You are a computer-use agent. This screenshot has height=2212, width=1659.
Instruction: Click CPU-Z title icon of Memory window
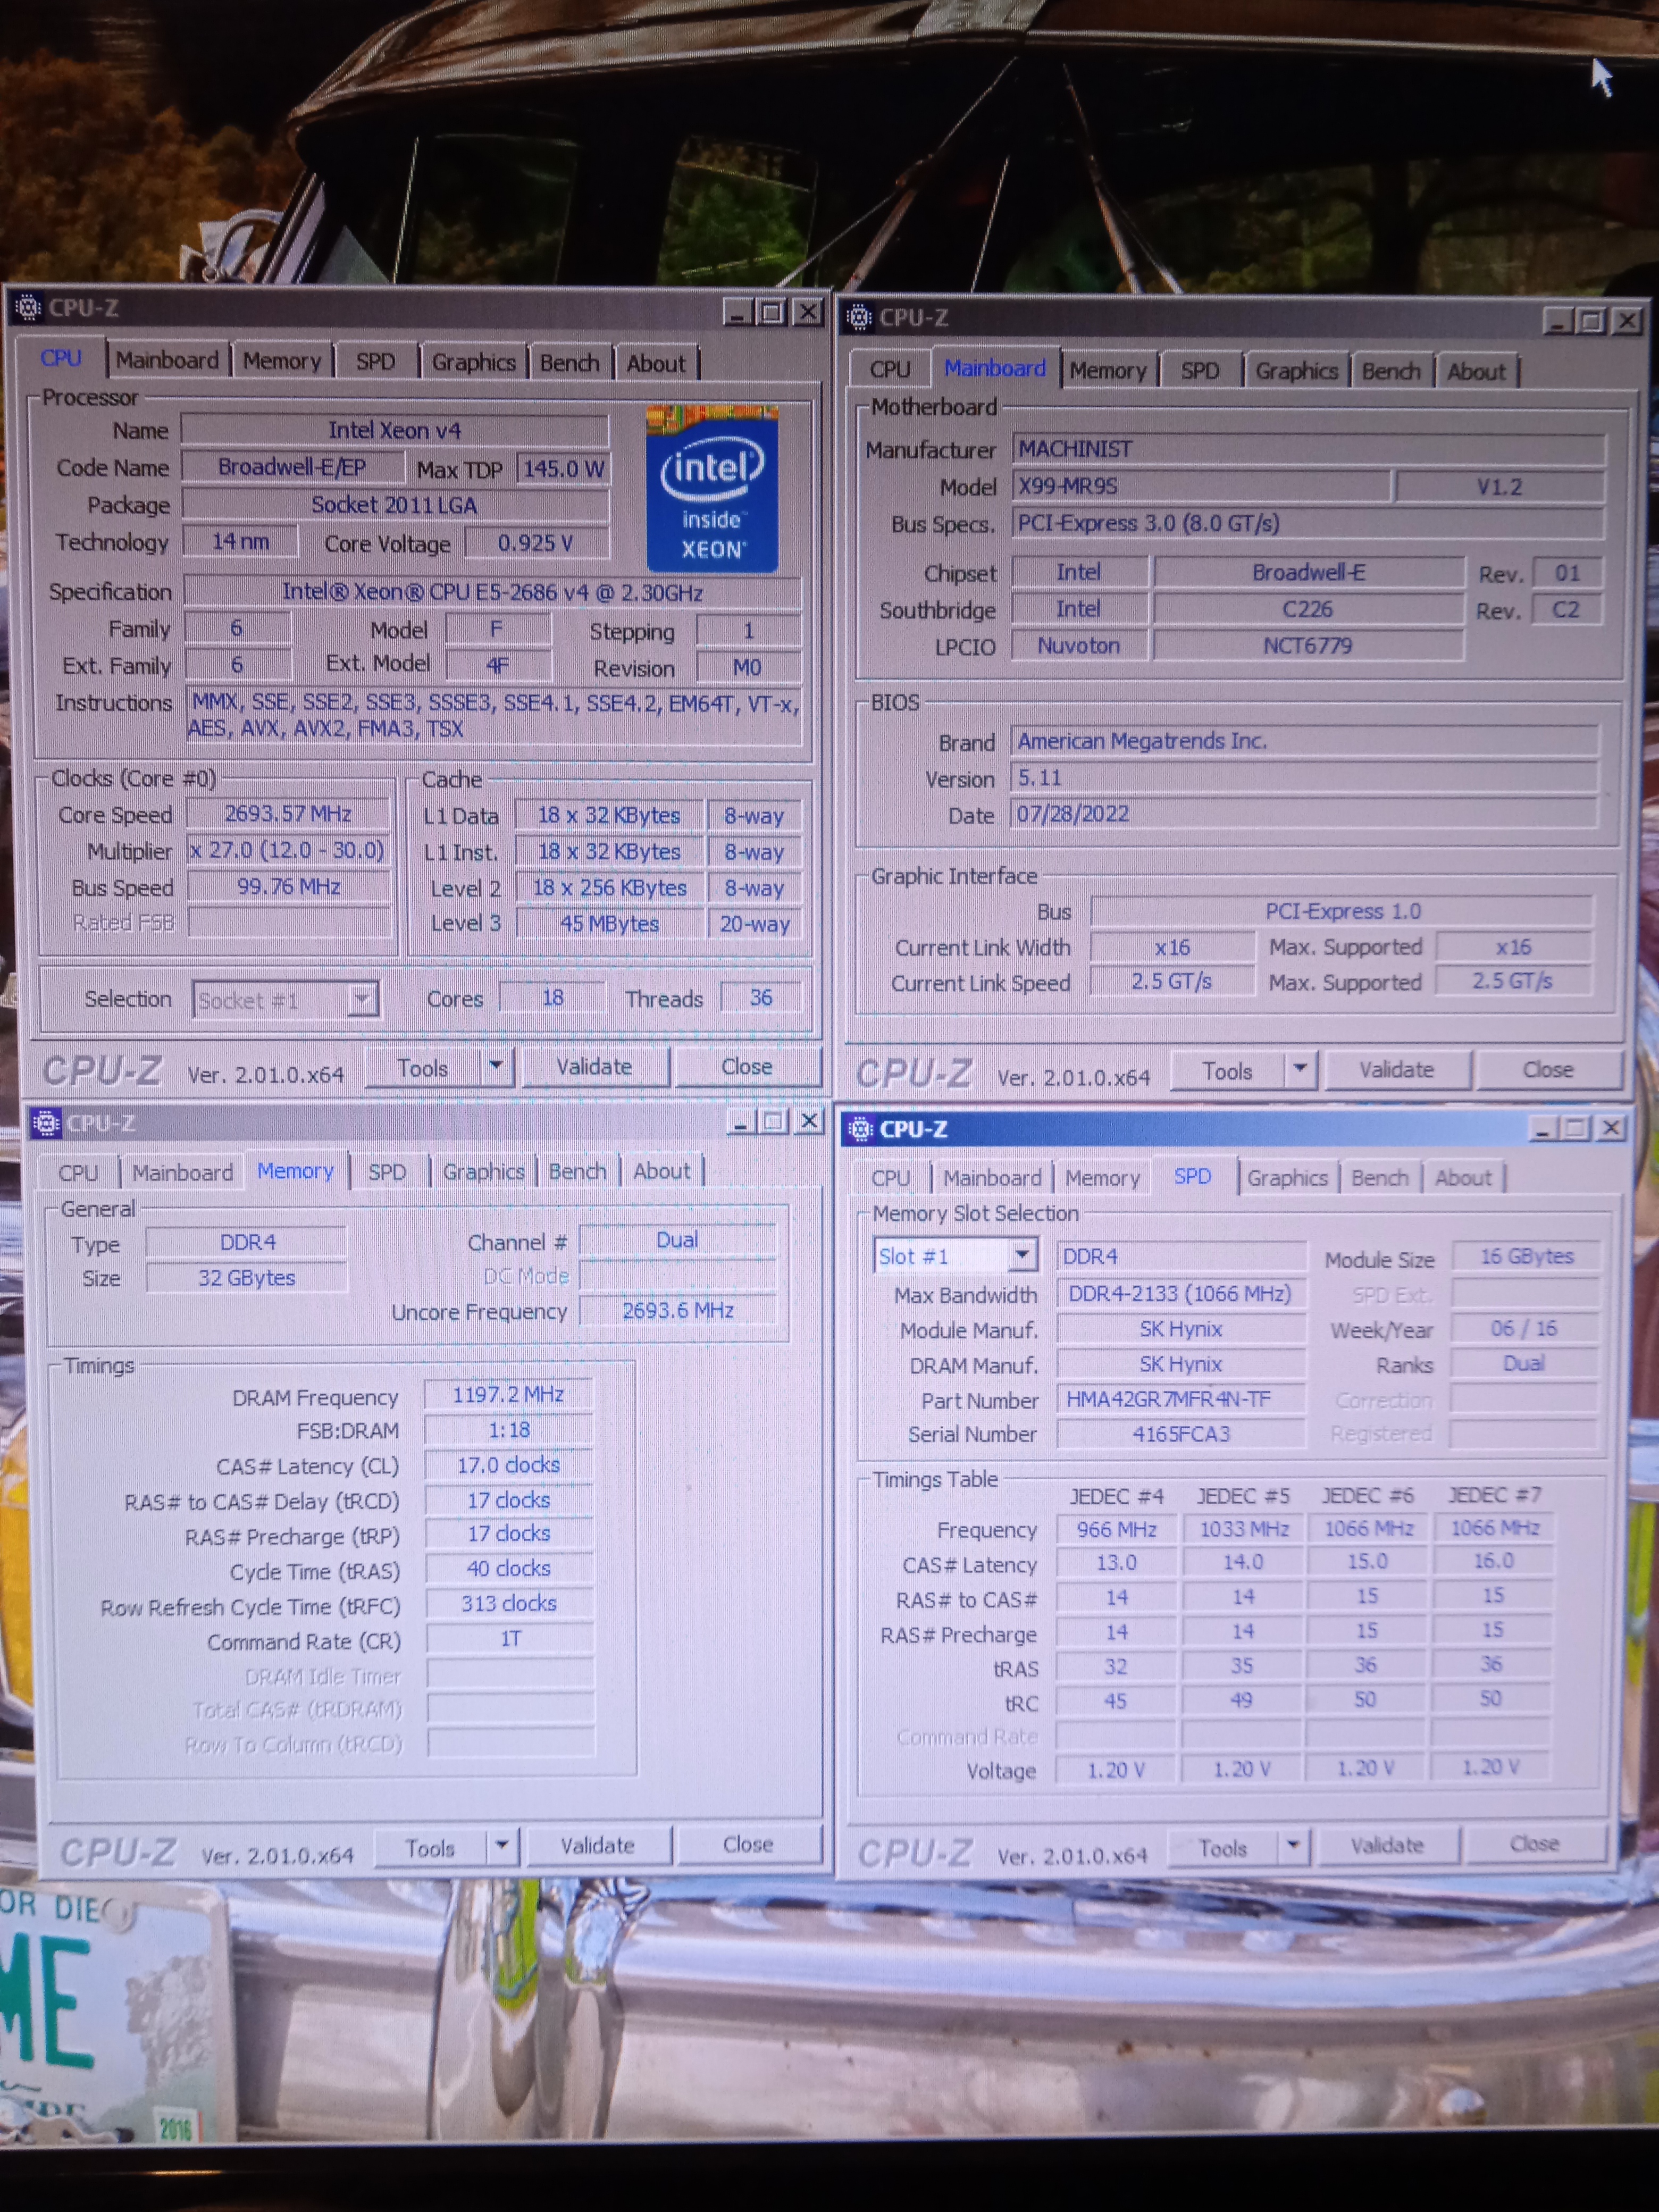[x=45, y=1122]
